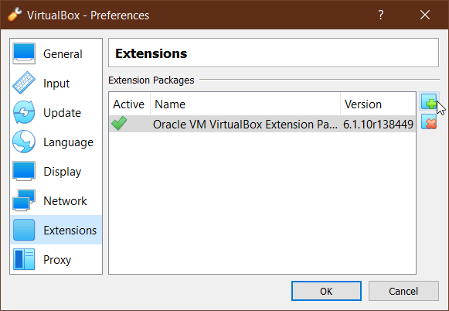Click the General monitor icon
The height and width of the screenshot is (311, 449).
(24, 53)
